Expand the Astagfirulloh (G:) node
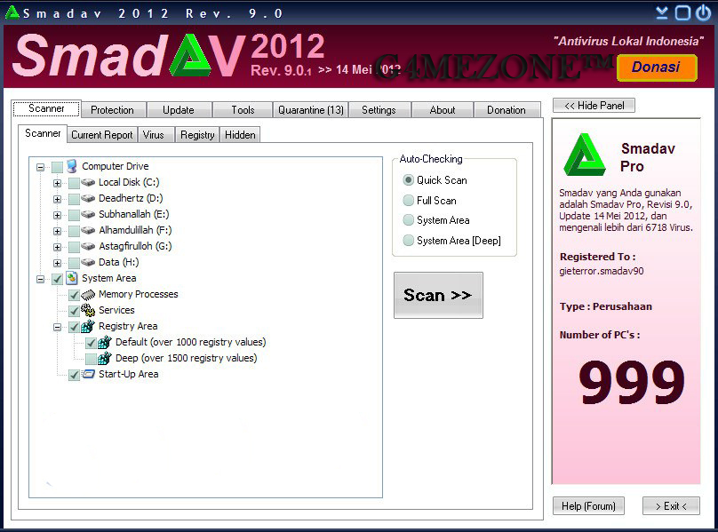Viewport: 718px width, 532px height. (57, 247)
